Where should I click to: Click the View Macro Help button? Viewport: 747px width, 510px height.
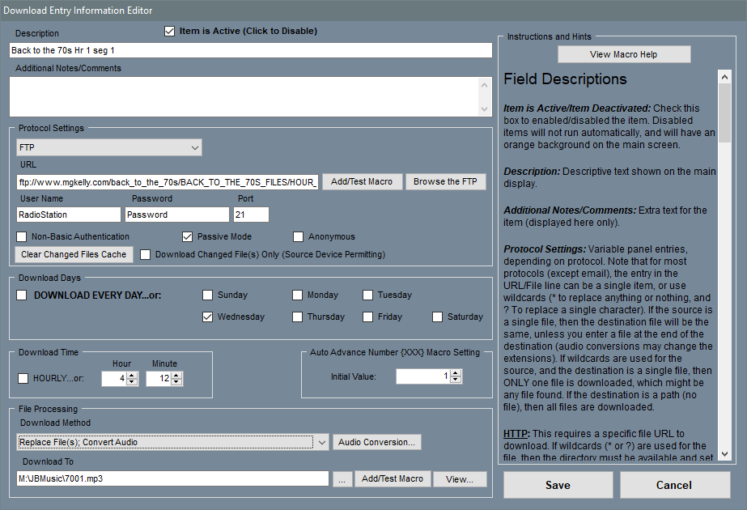pos(623,54)
